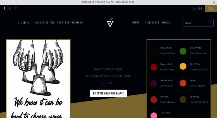Expand the Spirits dropdown chevron
Viewport: 217px width, 118px height.
(x=141, y=23)
